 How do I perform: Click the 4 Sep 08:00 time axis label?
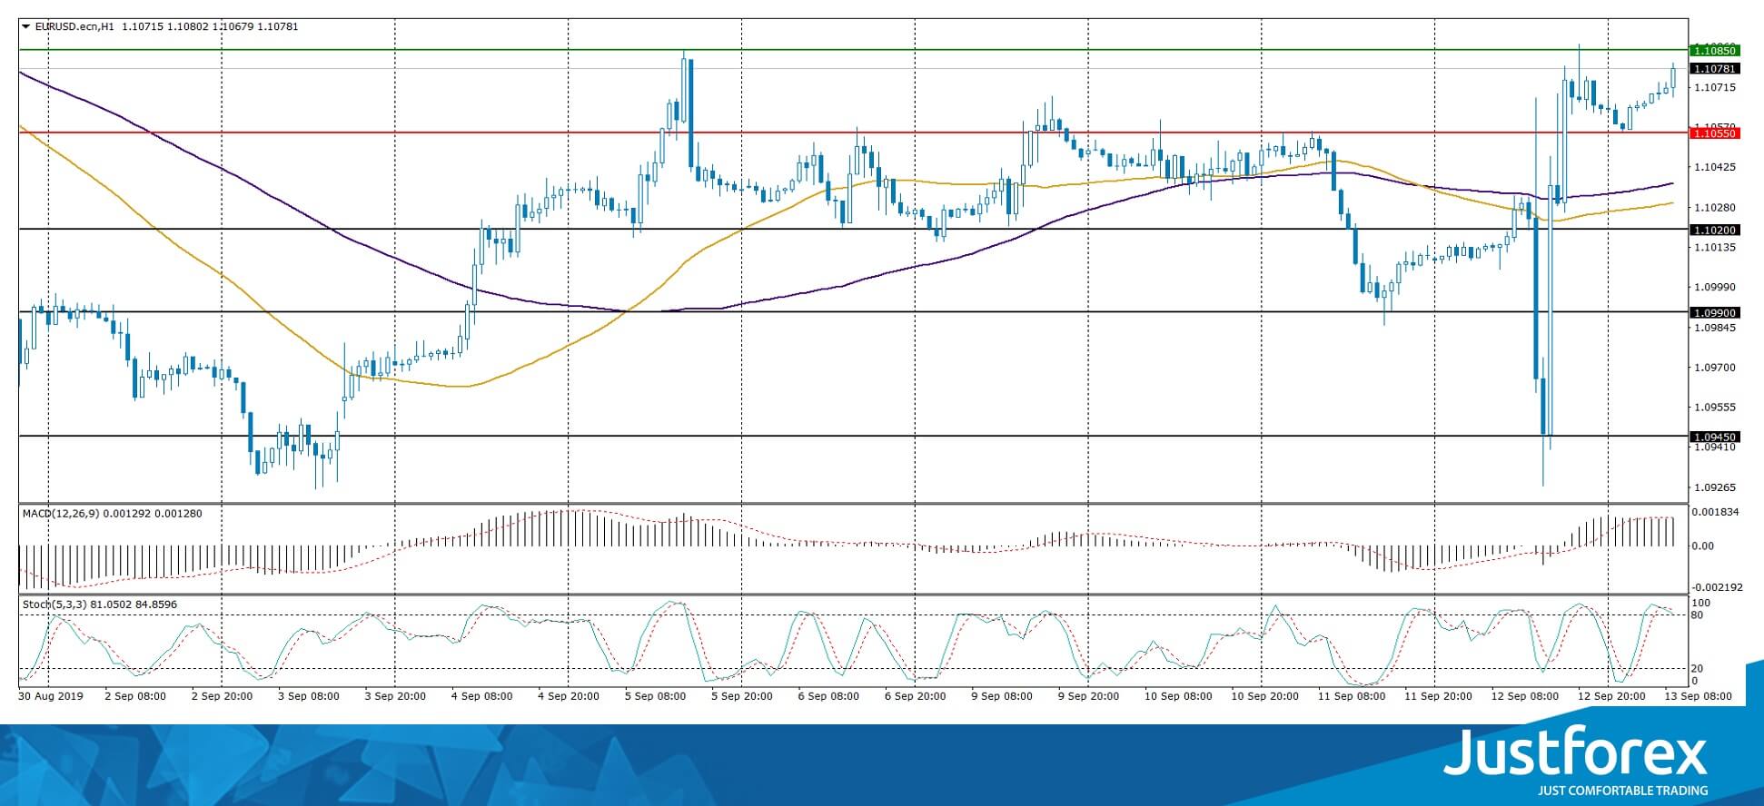tap(482, 697)
